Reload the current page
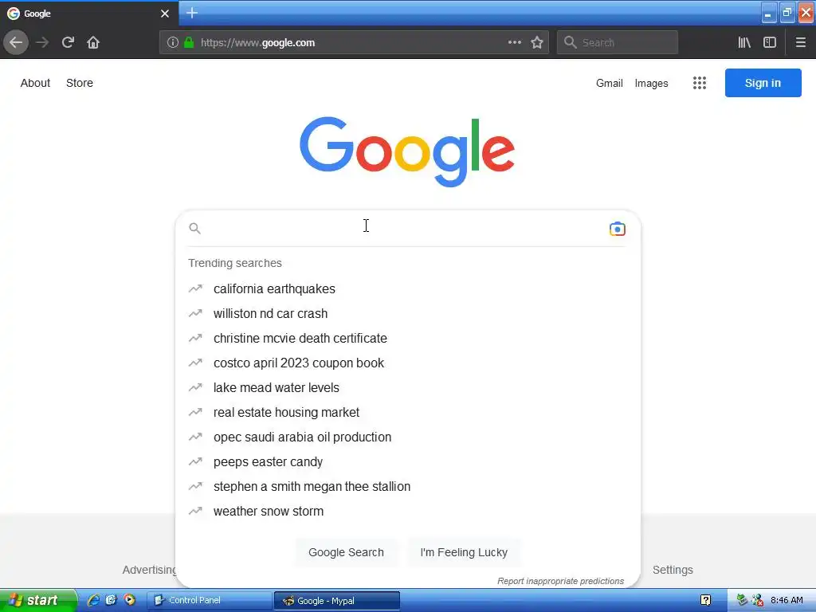This screenshot has height=612, width=816. pos(68,43)
